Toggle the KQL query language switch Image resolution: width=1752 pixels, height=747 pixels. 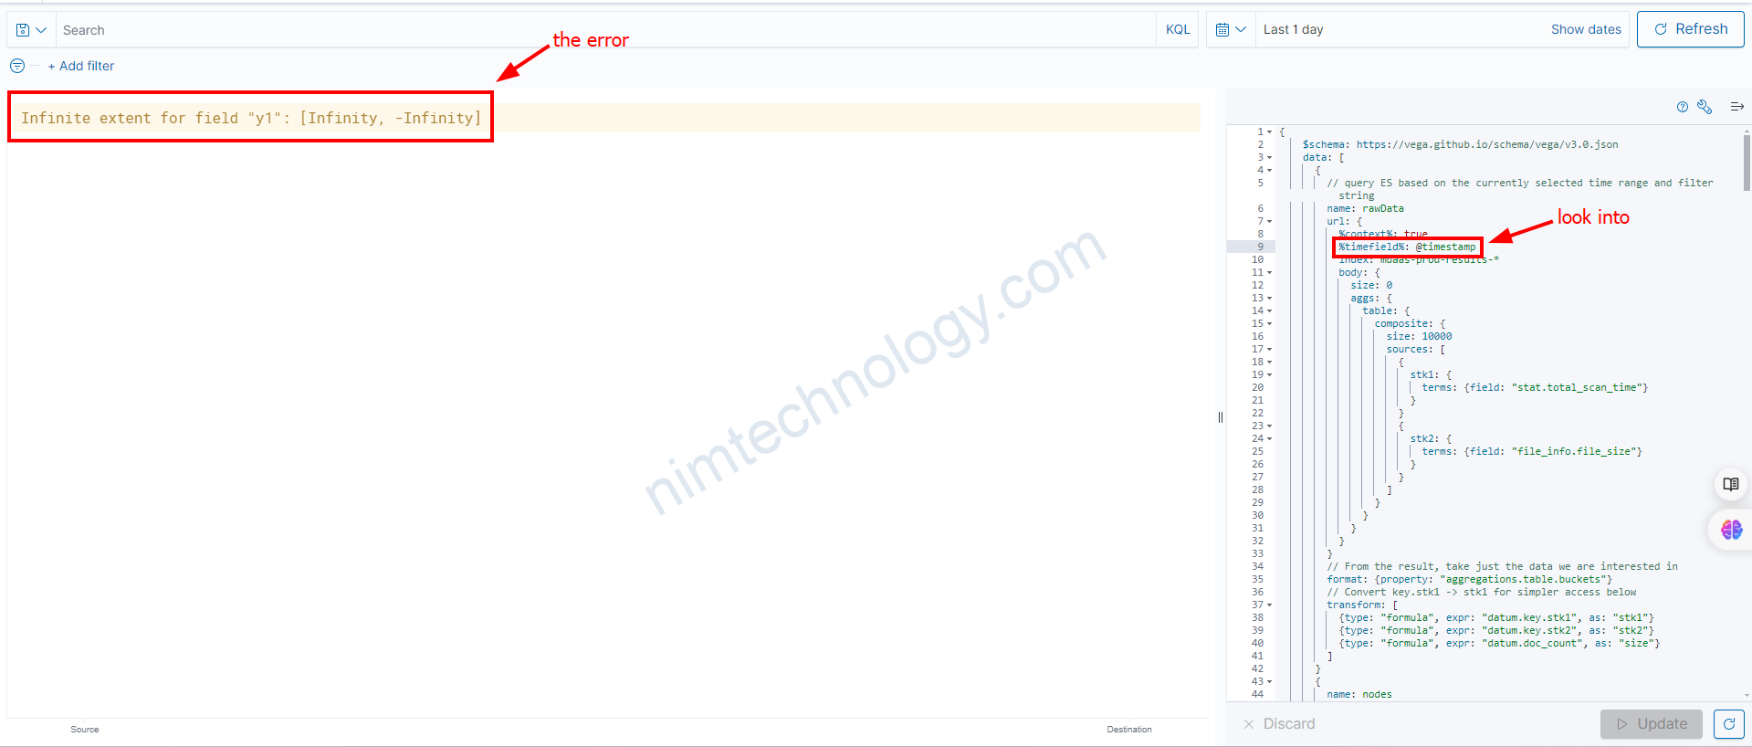(1177, 30)
